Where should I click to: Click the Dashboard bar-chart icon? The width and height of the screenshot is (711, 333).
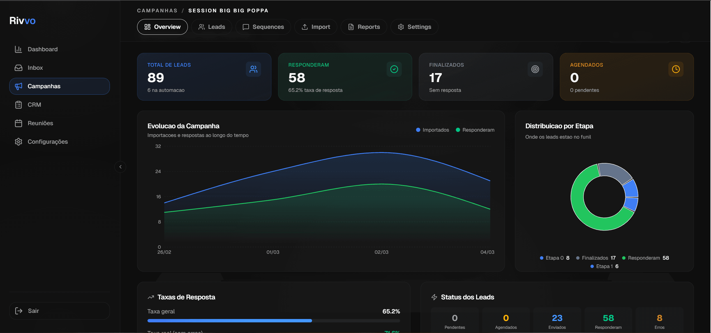[x=19, y=49]
